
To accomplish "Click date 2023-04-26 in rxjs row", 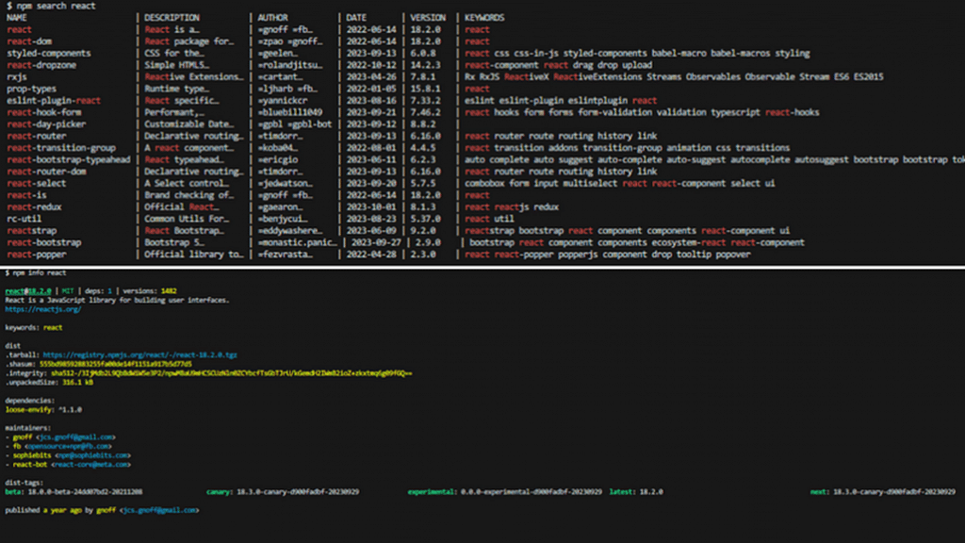I will point(371,76).
